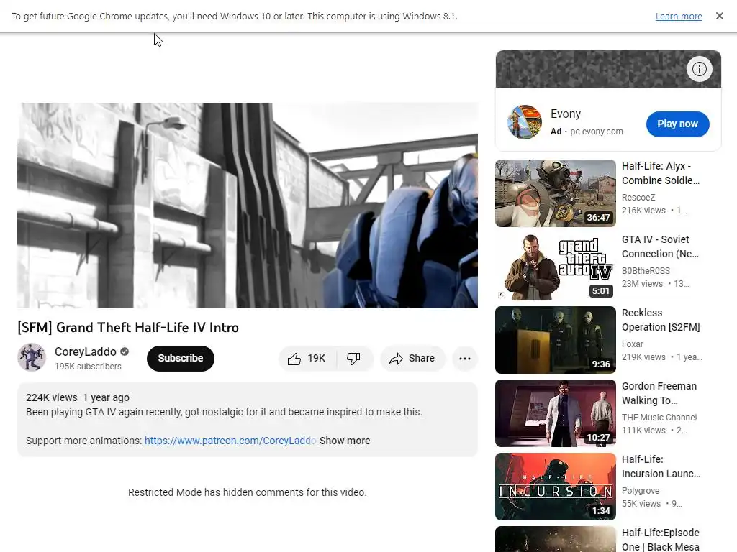Click the 'Restricted Mode has hidden comments' message
The height and width of the screenshot is (552, 737).
(x=248, y=492)
